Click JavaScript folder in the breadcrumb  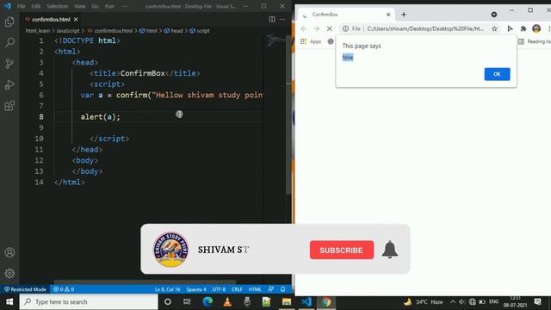tap(68, 31)
